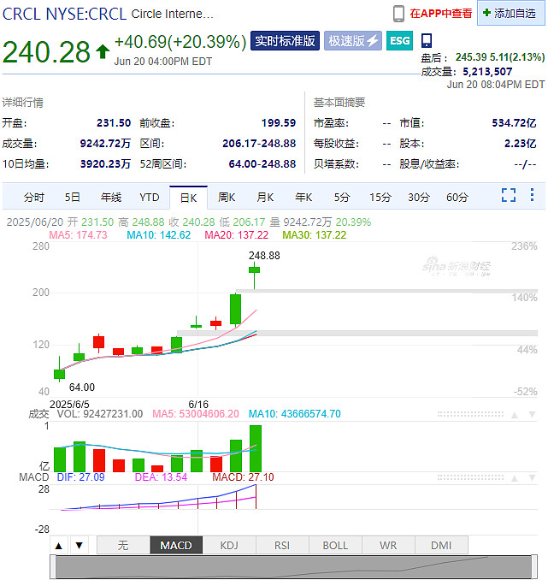Viewport: 548px width, 580px height.
Task: Open the three-dot chart options menu
Action: point(532,195)
